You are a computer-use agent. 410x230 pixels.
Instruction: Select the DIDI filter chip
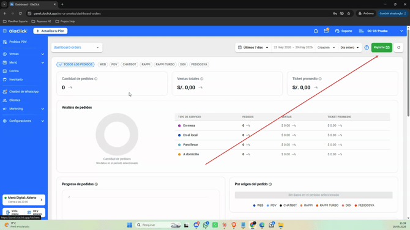coord(183,64)
